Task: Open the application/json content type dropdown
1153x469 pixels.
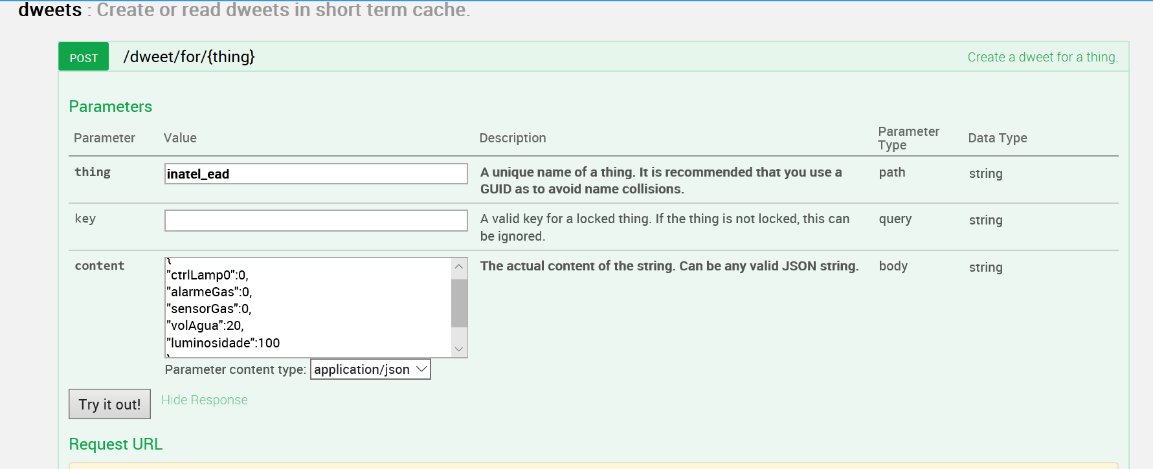Action: pos(370,369)
